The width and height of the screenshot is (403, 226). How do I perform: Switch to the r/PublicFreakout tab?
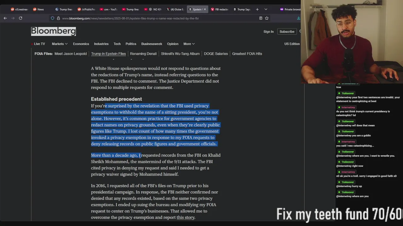click(x=86, y=9)
